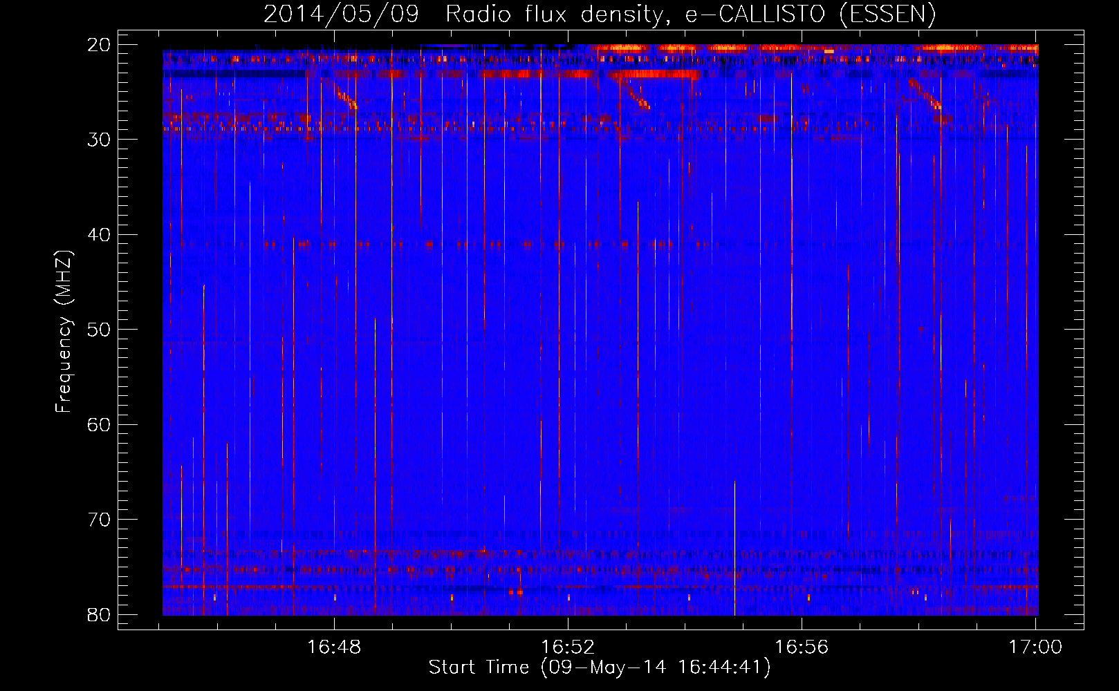This screenshot has height=691, width=1119.
Task: Click the '40' frequency tick label
Action: (100, 235)
